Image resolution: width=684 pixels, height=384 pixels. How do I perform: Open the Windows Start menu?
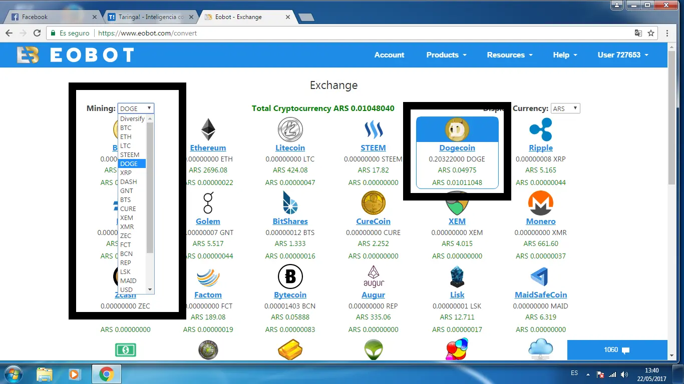[x=13, y=373]
